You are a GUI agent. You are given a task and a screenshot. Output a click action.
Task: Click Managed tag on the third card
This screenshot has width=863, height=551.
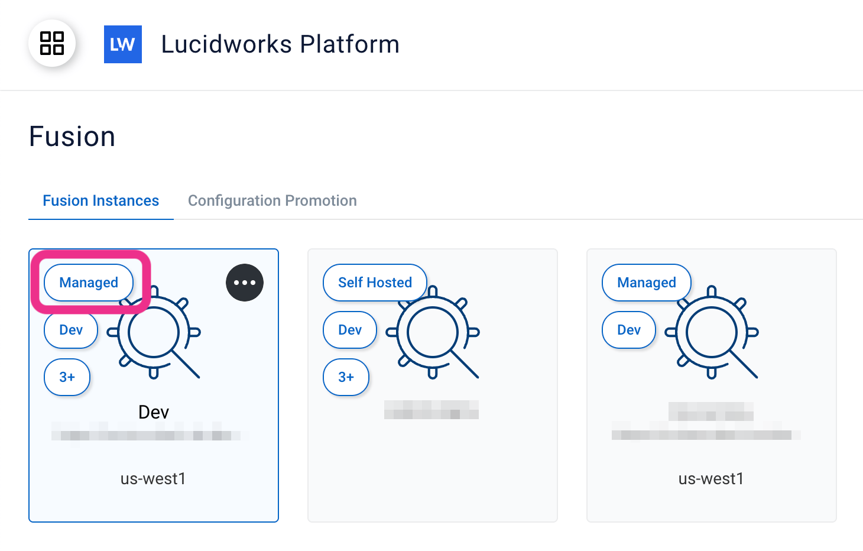click(x=647, y=283)
